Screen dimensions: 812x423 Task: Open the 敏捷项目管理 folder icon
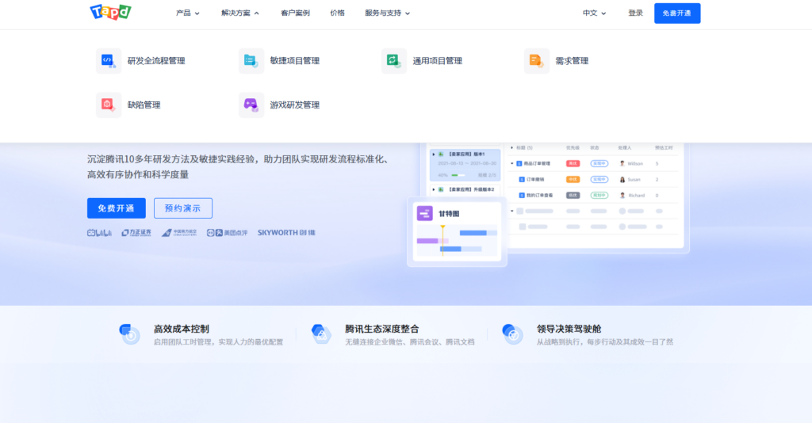[x=251, y=60]
